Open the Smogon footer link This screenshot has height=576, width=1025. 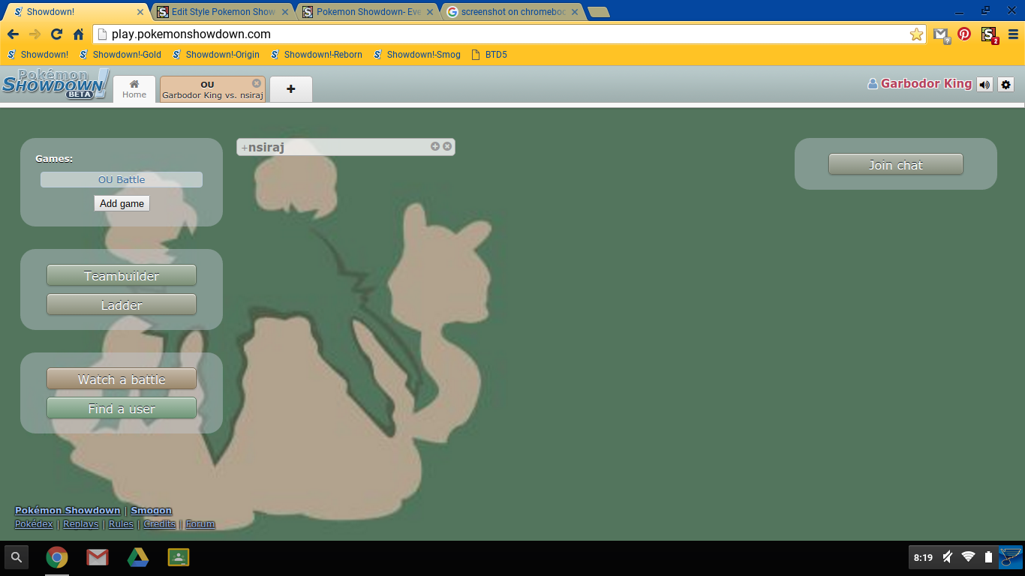tap(152, 511)
